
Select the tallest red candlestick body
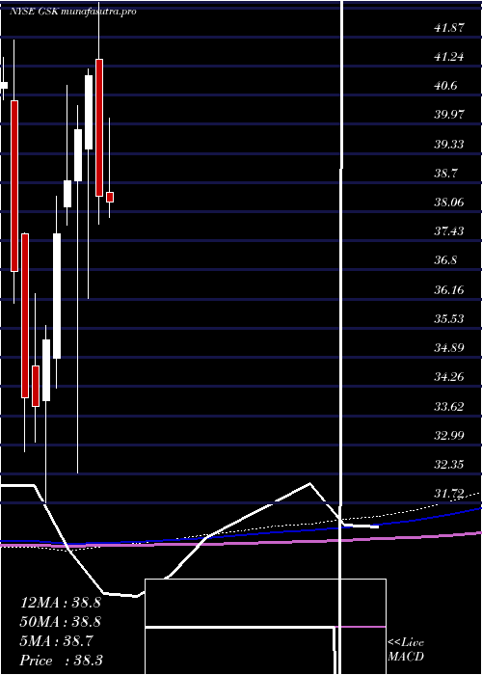pos(14,186)
